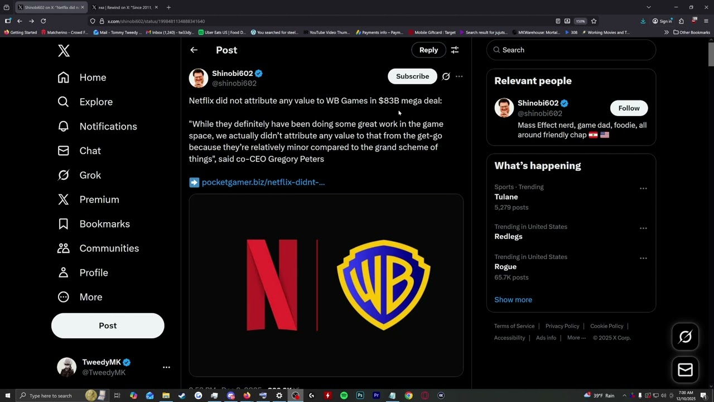Open the browser extensions icon
Viewport: 714px width, 402px height.
(x=681, y=21)
